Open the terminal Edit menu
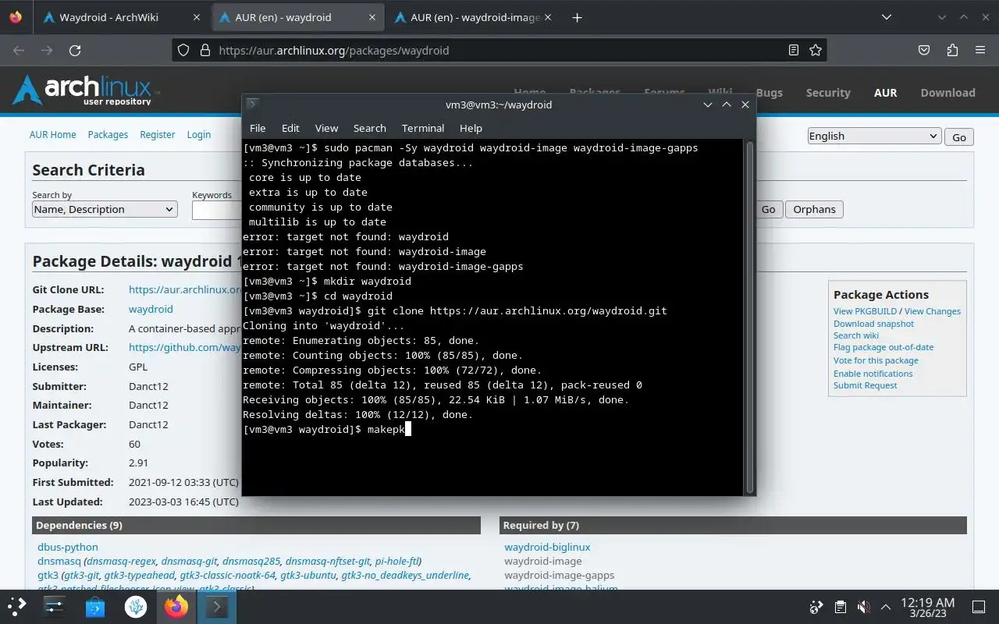This screenshot has width=999, height=624. 290,128
